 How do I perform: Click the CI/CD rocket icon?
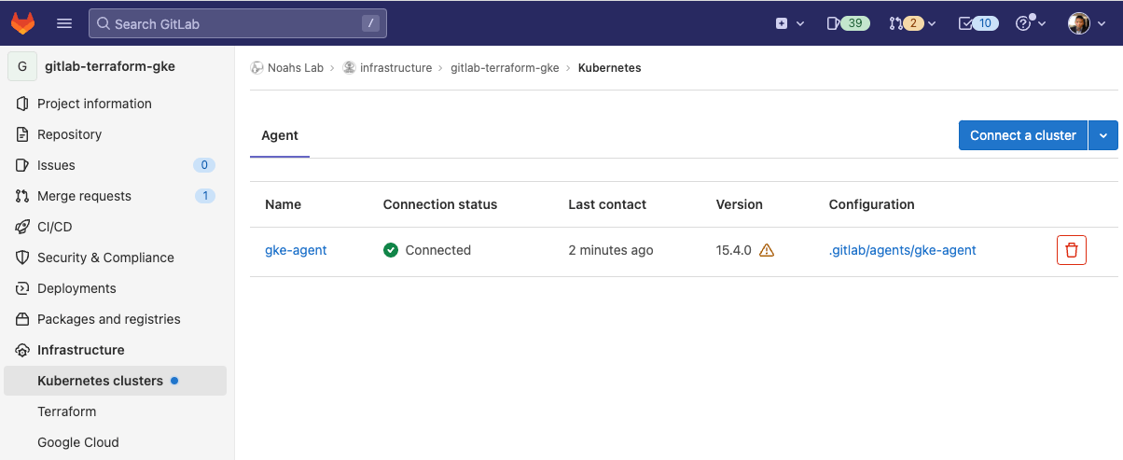pos(22,227)
